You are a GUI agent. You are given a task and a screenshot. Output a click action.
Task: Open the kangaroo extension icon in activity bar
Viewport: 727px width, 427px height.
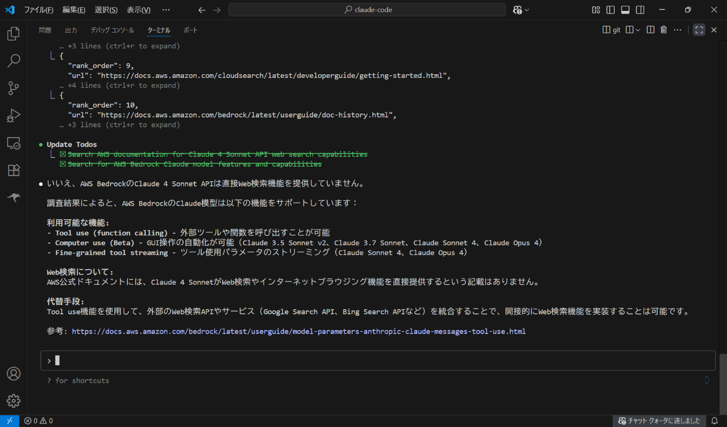(14, 197)
